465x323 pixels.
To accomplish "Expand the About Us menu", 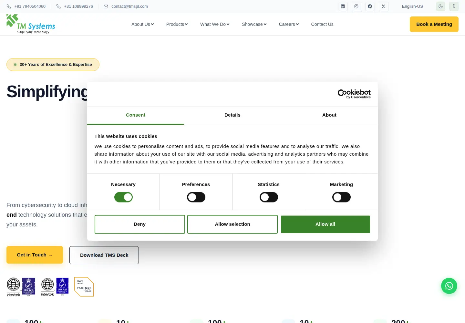I will 143,24.
